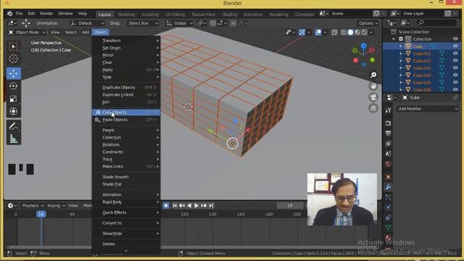Open the viewport Select menu
464x261 pixels.
[x=71, y=32]
